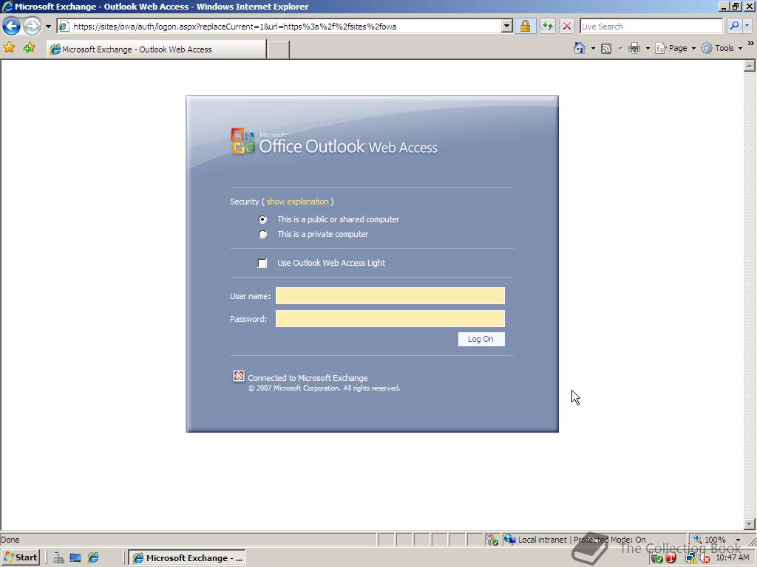
Task: Click Microsoft Exchange taskbar button
Action: 188,558
